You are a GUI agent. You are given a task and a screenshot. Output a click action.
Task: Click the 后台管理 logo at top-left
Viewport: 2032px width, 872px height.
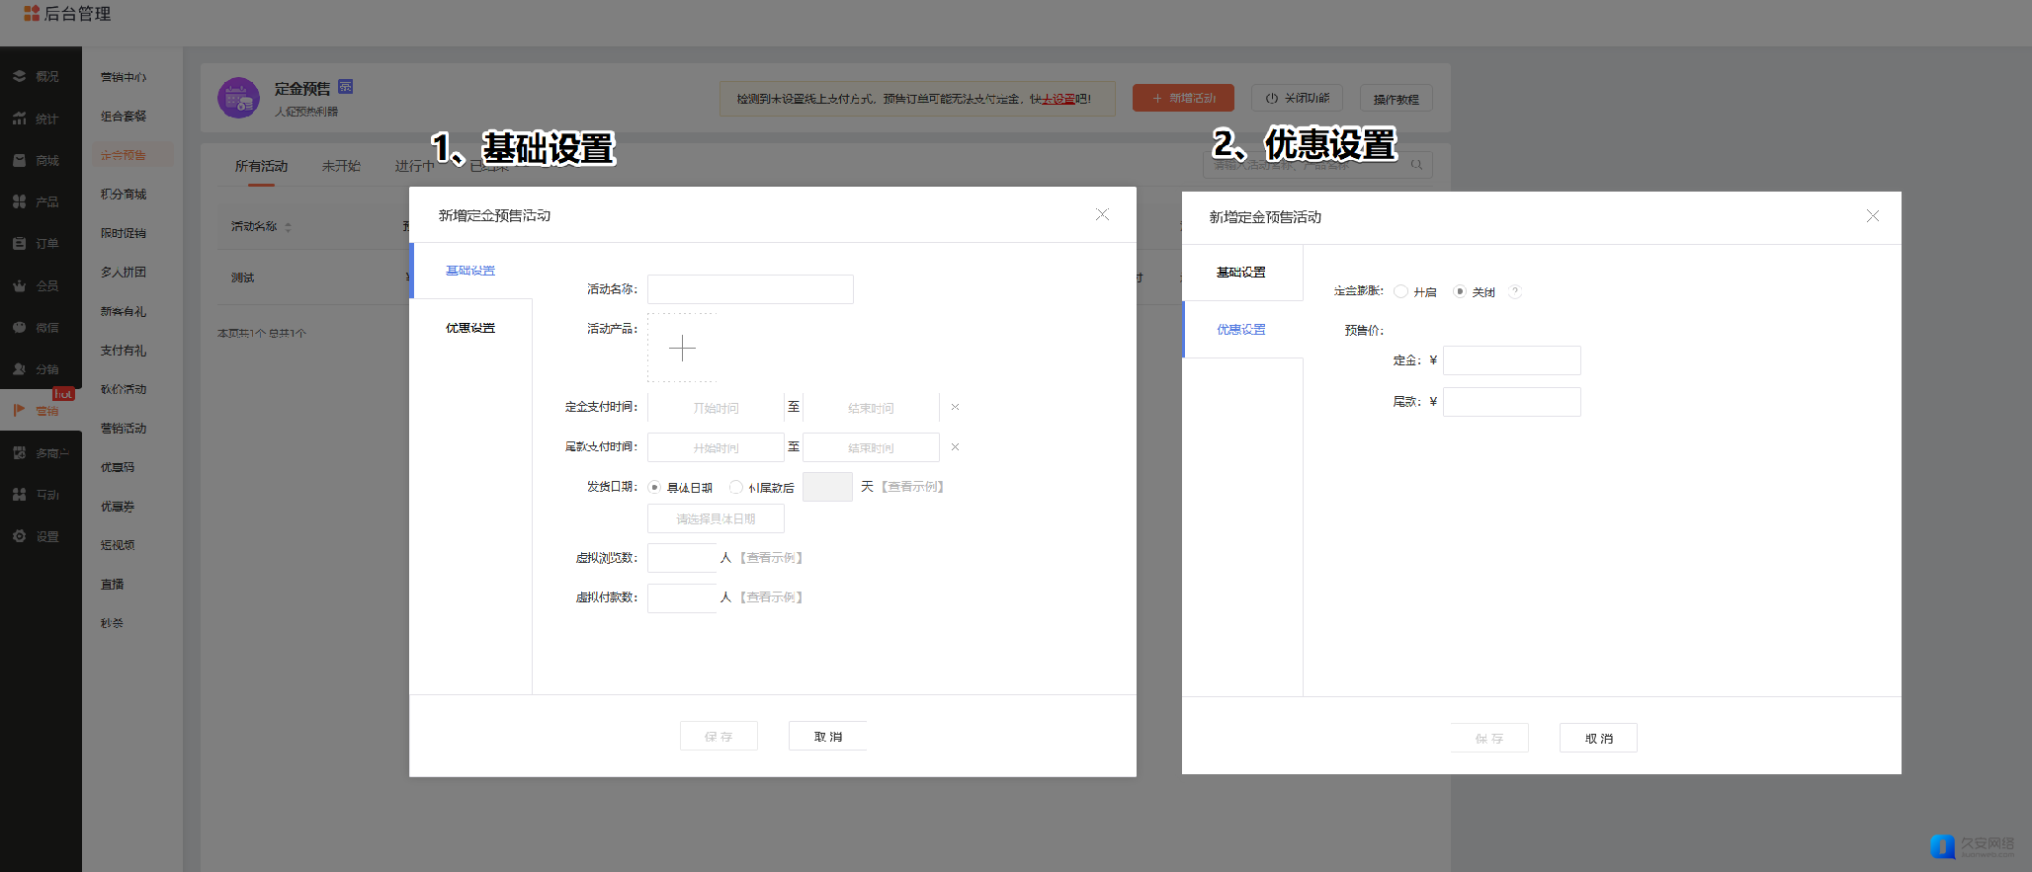coord(67,14)
